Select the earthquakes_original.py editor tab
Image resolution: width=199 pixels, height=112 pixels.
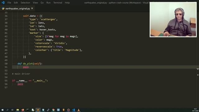(x=17, y=8)
